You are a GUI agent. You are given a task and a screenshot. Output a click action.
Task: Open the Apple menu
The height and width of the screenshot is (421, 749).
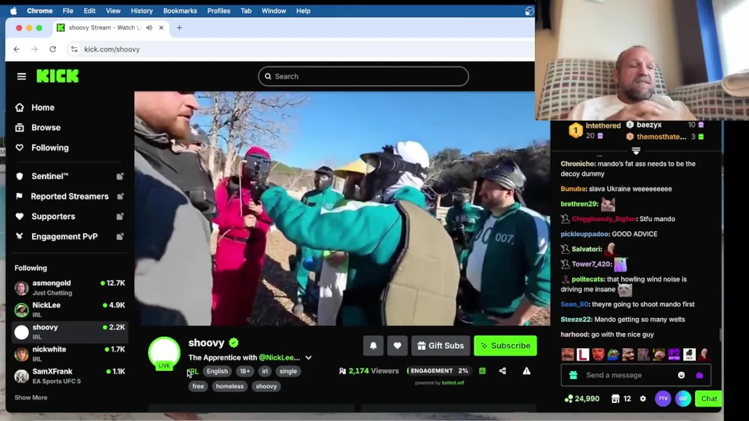click(x=13, y=11)
